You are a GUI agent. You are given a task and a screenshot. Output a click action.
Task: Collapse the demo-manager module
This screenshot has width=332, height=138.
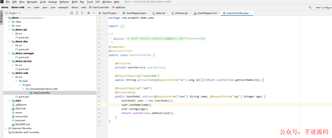(9, 53)
